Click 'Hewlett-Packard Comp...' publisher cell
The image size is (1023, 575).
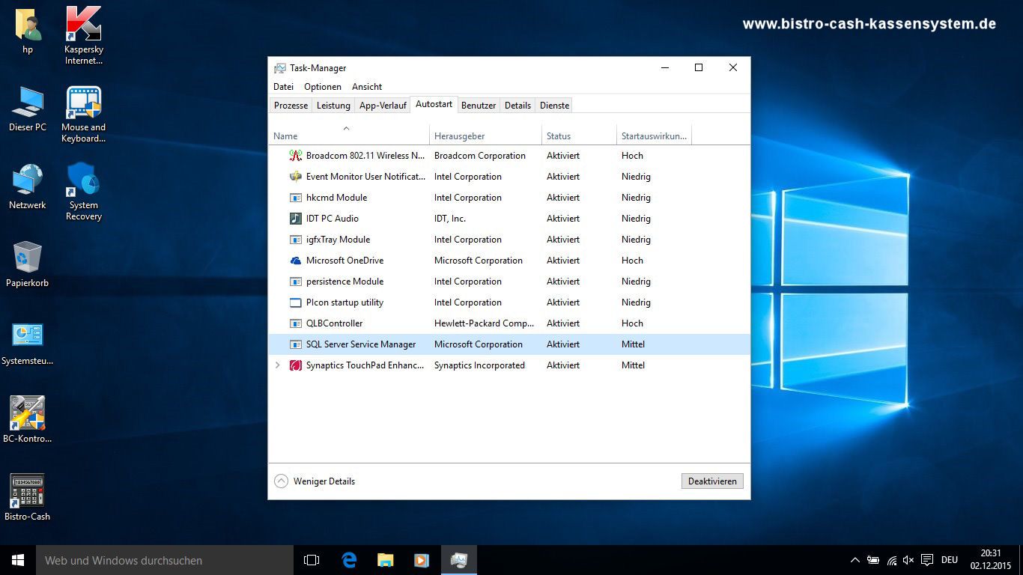click(485, 323)
